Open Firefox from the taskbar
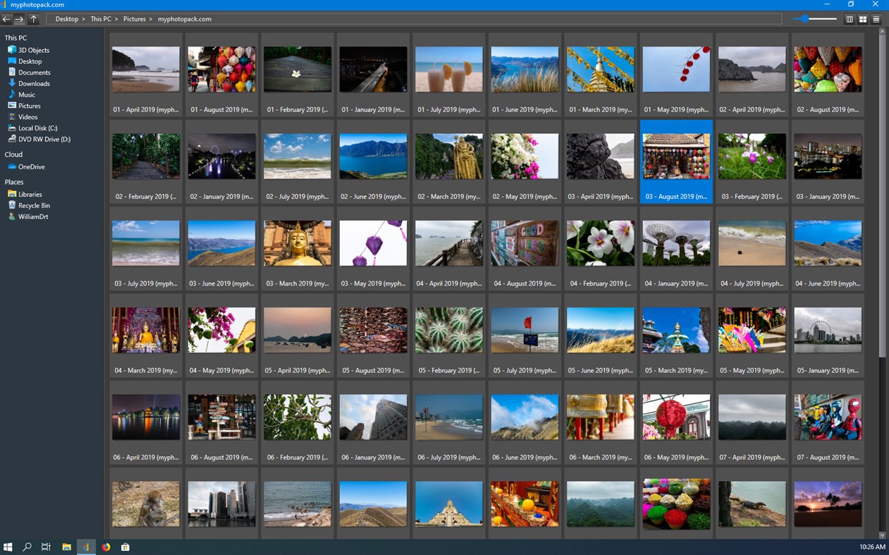Screen dimensions: 889x555 (x=106, y=547)
